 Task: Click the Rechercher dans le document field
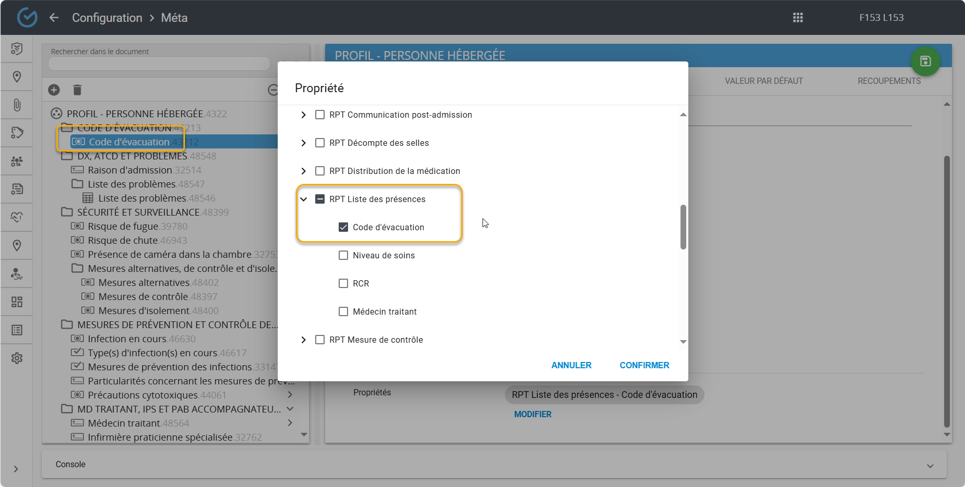[159, 64]
